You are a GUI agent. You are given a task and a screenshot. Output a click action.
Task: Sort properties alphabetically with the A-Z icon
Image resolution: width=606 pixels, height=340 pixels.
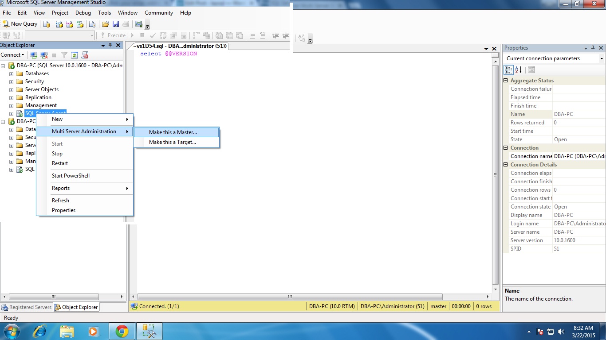click(519, 70)
